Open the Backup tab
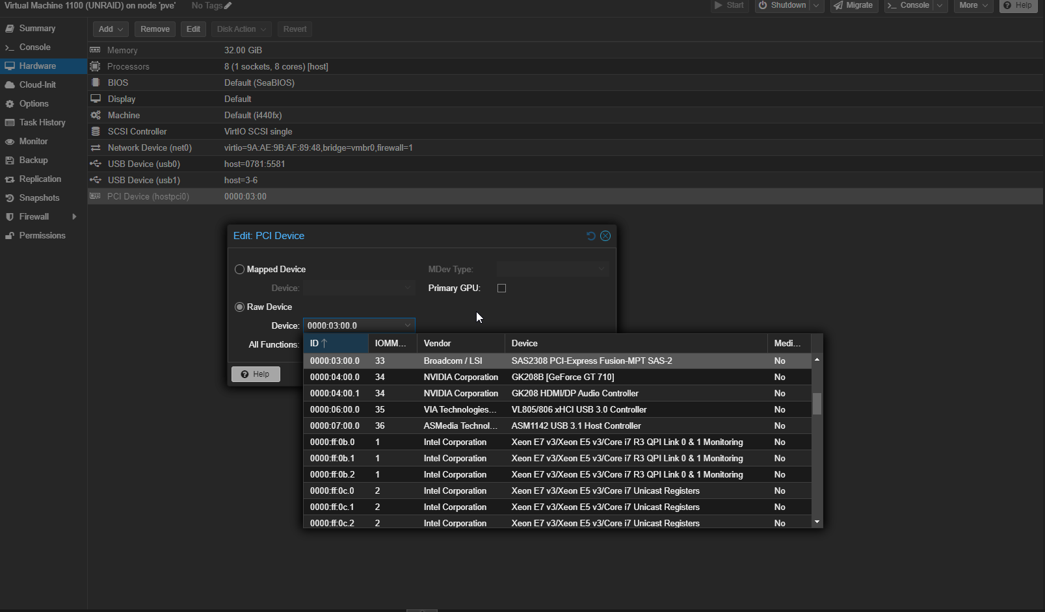 pyautogui.click(x=33, y=160)
